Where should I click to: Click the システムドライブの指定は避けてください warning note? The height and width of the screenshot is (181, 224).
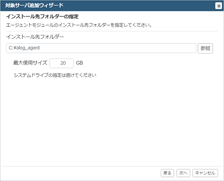coord(55,75)
